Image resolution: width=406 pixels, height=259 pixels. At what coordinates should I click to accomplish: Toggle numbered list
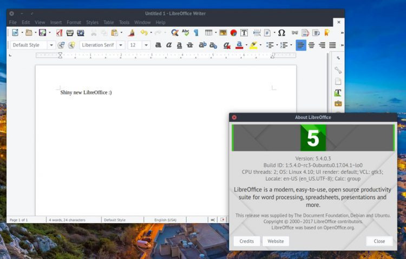tap(284, 45)
